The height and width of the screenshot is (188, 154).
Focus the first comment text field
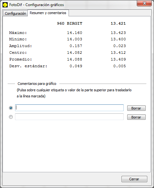(69, 108)
